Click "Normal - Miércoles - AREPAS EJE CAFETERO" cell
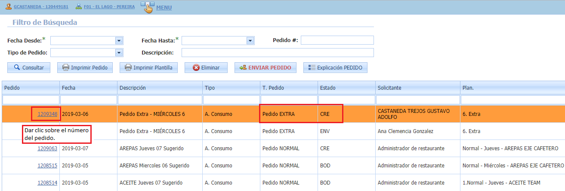Screen dimensions: 565x191 pos(513,166)
